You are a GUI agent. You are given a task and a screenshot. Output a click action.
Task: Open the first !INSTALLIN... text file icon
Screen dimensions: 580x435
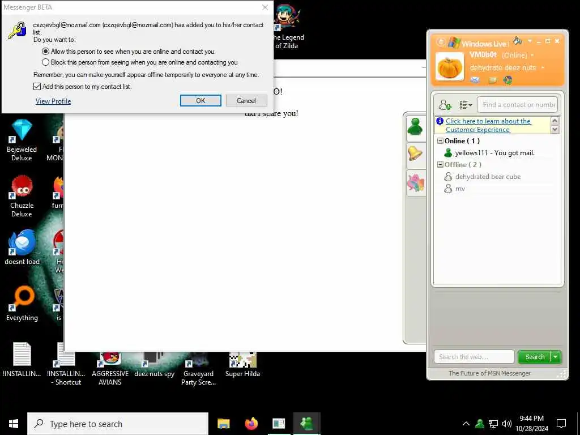pos(22,360)
